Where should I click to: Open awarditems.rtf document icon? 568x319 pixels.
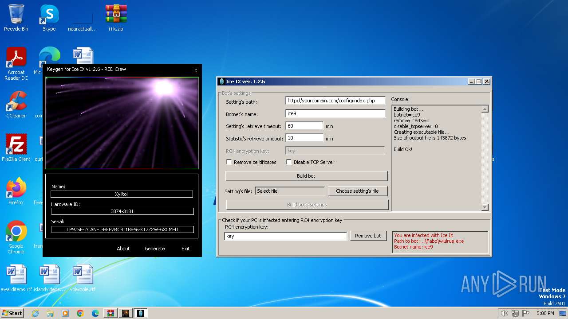[16, 278]
